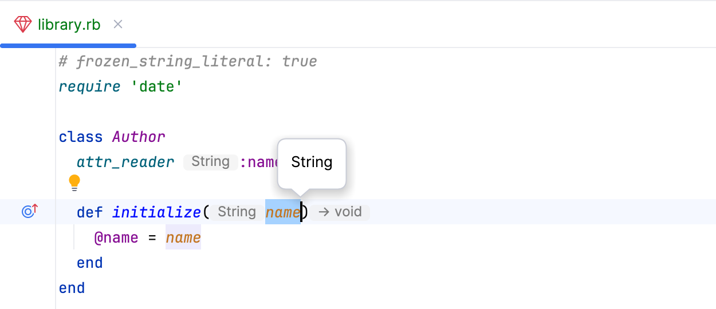Click the name variable after equals sign
716x309 pixels.
pos(183,237)
